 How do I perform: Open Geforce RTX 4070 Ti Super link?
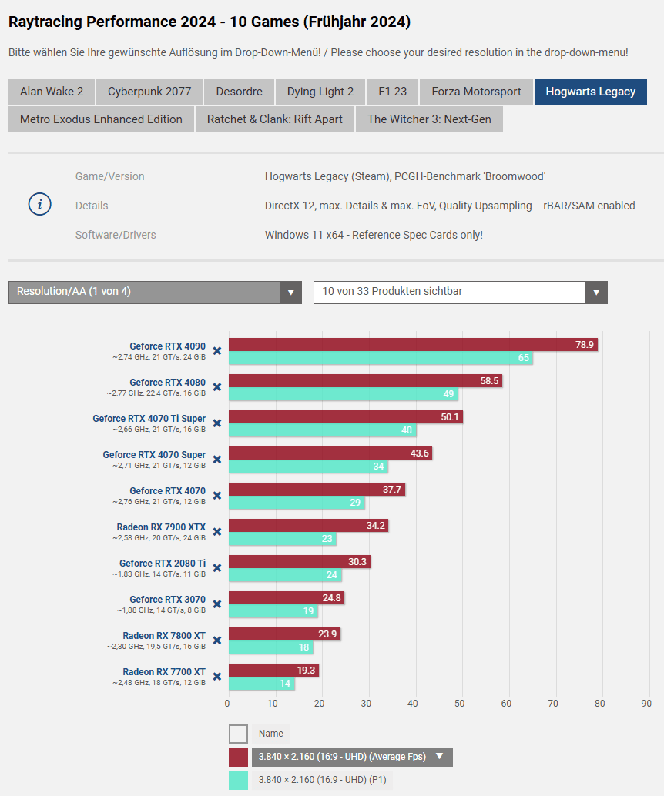(x=149, y=418)
